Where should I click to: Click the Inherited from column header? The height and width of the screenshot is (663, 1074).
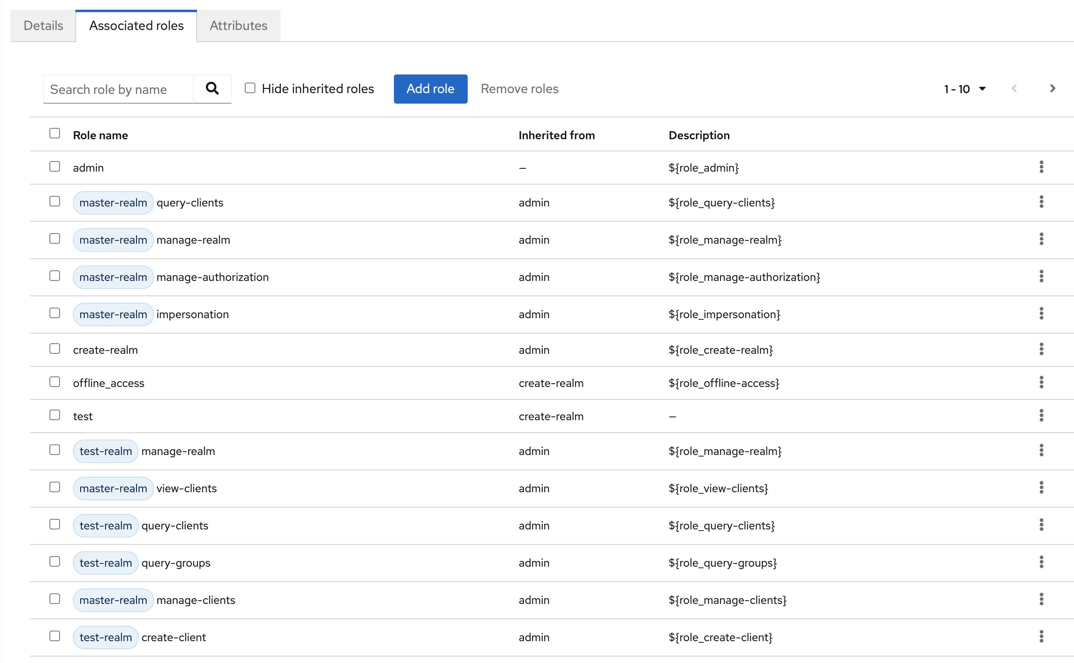(x=556, y=136)
